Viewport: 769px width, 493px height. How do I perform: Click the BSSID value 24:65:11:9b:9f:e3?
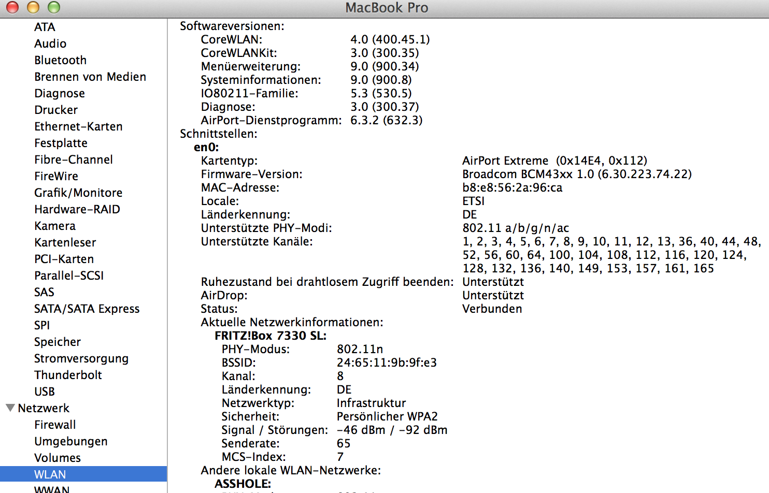[x=387, y=363]
